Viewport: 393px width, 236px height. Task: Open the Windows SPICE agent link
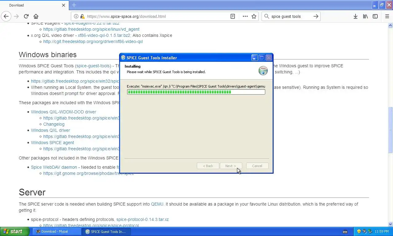[53, 143]
